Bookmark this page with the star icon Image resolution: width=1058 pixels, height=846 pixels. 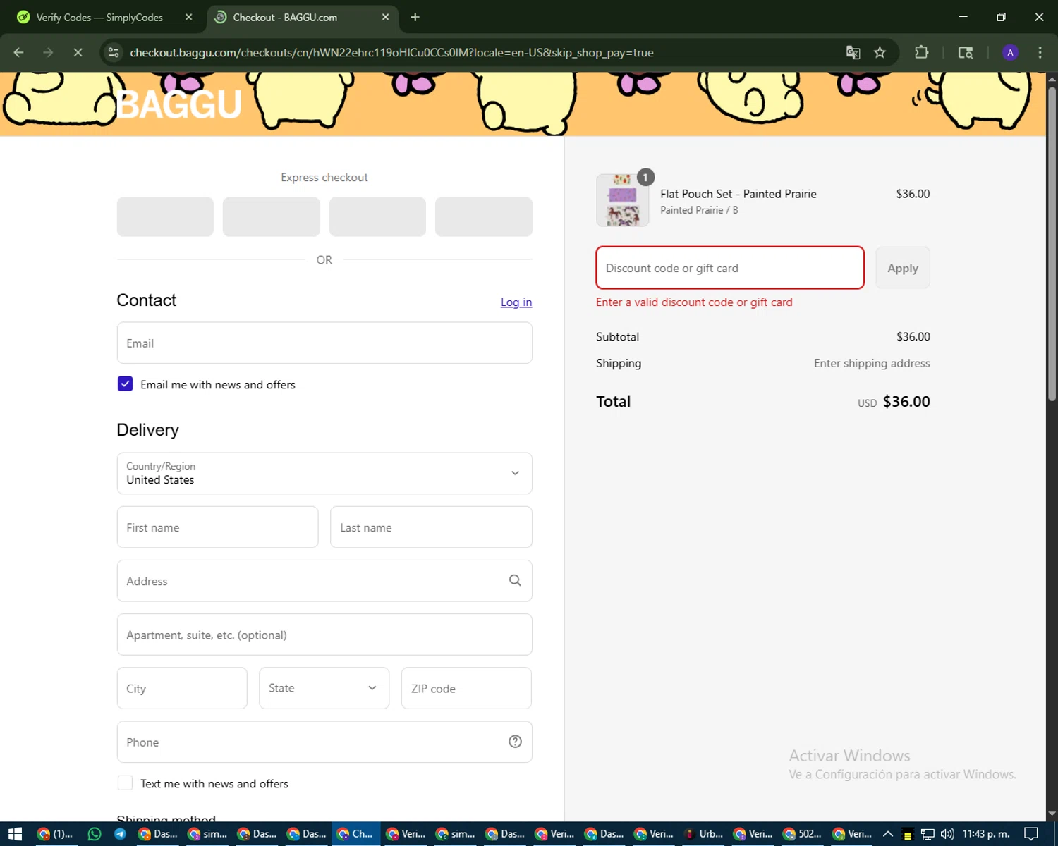[880, 52]
